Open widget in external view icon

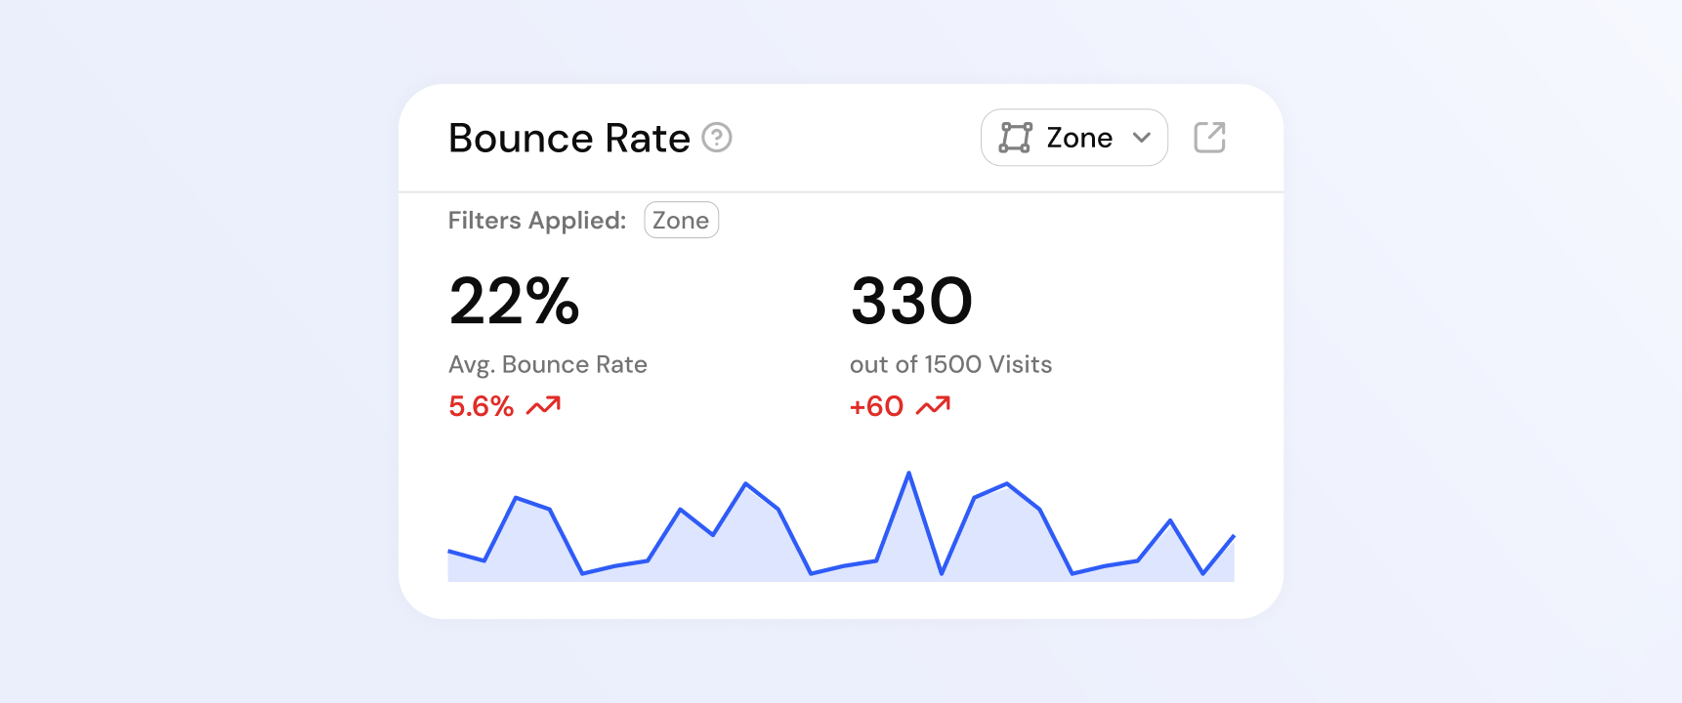(x=1209, y=138)
